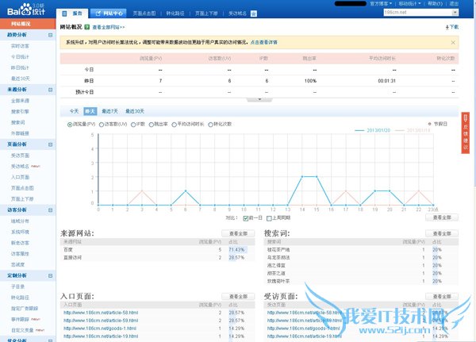Select the IP数 radio button
This screenshot has height=342, width=476.
tap(133, 125)
